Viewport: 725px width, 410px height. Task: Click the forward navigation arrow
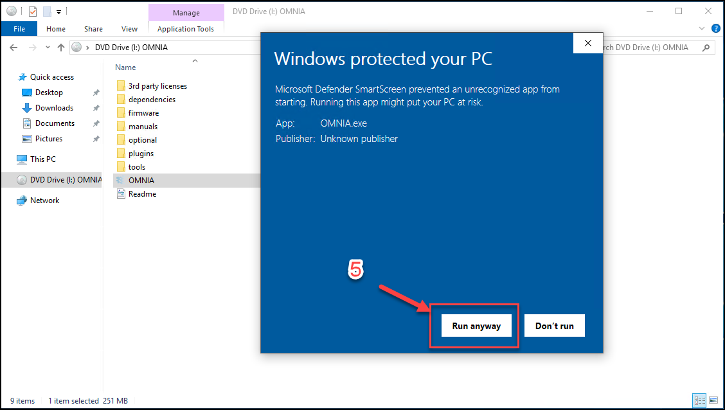(32, 47)
